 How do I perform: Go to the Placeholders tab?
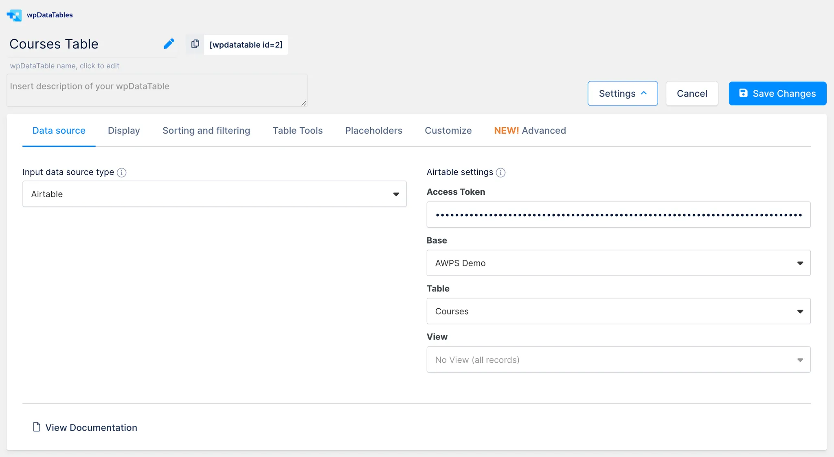pyautogui.click(x=373, y=131)
